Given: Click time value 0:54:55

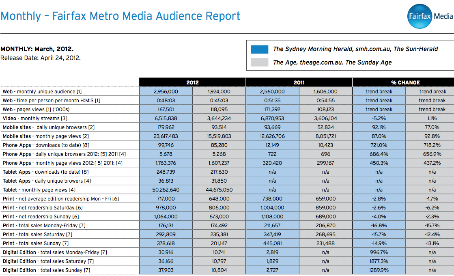Looking at the screenshot, I should [x=325, y=101].
